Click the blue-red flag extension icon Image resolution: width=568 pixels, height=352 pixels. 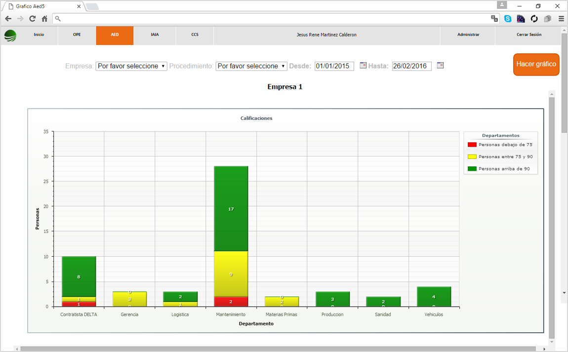click(x=521, y=18)
